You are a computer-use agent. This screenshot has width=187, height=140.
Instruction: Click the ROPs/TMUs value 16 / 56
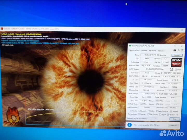coord(145,76)
